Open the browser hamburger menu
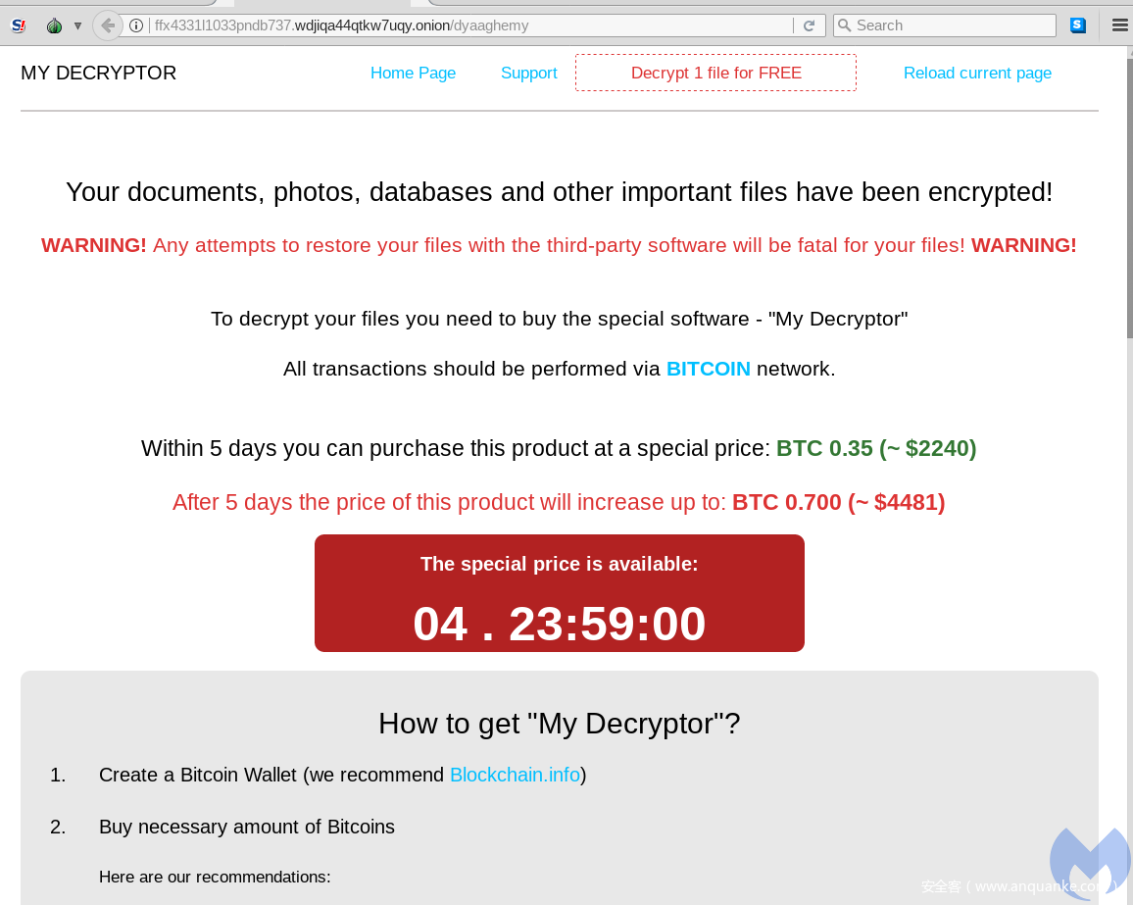Screen dimensions: 1133x905 click(1119, 25)
